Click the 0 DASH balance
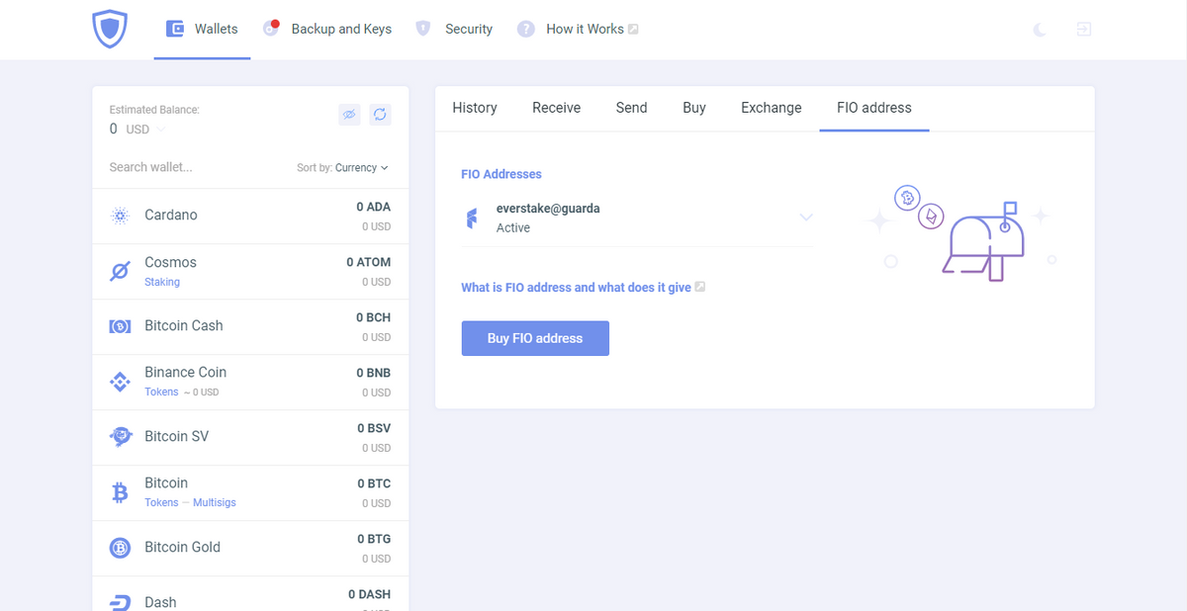Viewport: 1187px width, 611px height. tap(369, 594)
